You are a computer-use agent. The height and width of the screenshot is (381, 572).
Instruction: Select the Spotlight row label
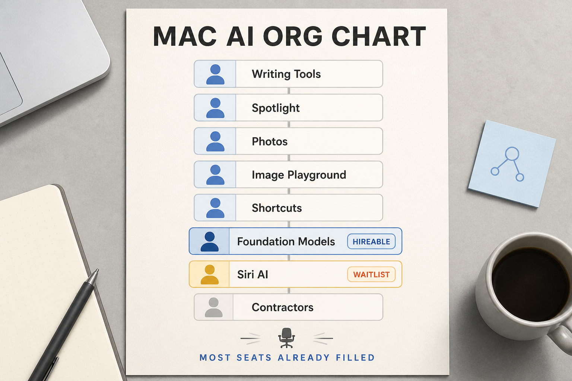click(276, 108)
